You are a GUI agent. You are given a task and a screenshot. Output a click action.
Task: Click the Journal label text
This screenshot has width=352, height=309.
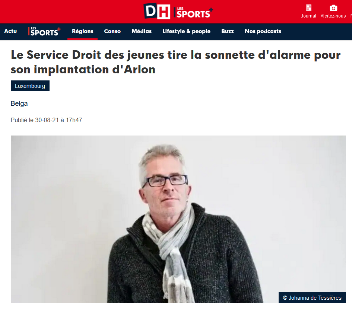coord(308,16)
